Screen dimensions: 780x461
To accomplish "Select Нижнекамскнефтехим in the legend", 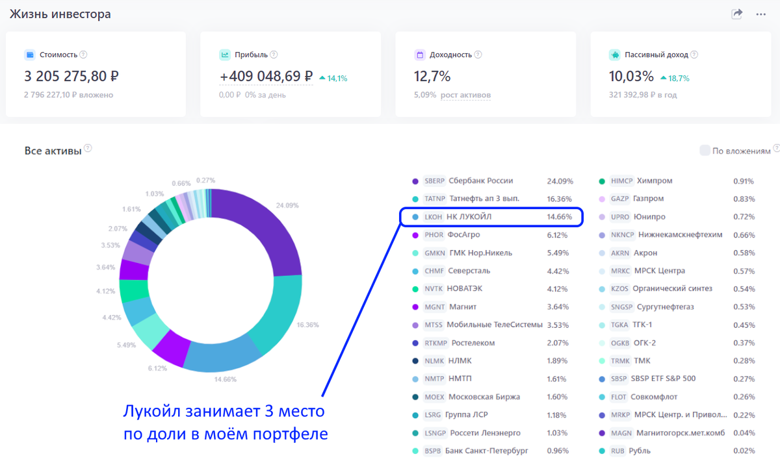I will coord(681,235).
